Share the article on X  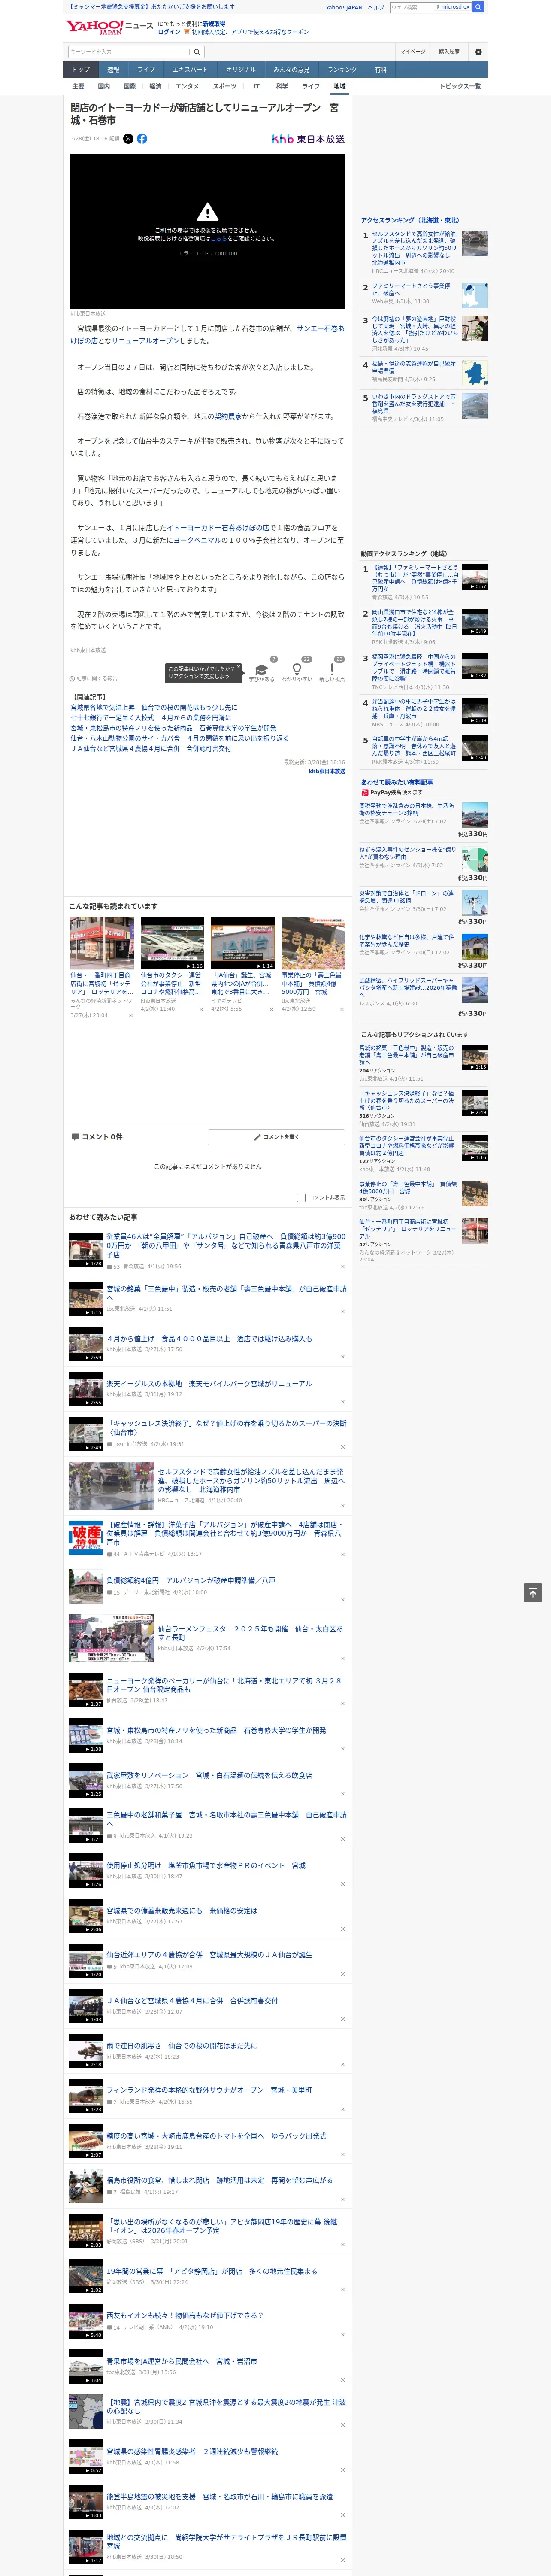click(x=128, y=139)
